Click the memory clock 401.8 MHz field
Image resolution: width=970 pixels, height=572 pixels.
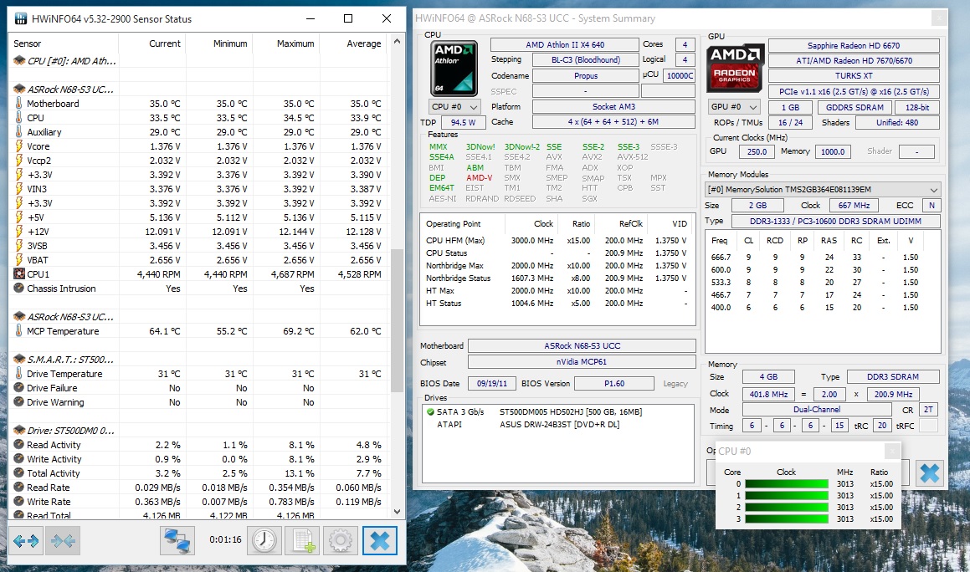tap(768, 394)
